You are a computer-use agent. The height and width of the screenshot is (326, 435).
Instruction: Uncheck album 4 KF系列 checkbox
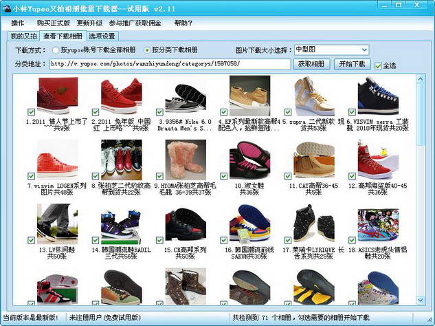tap(223, 112)
